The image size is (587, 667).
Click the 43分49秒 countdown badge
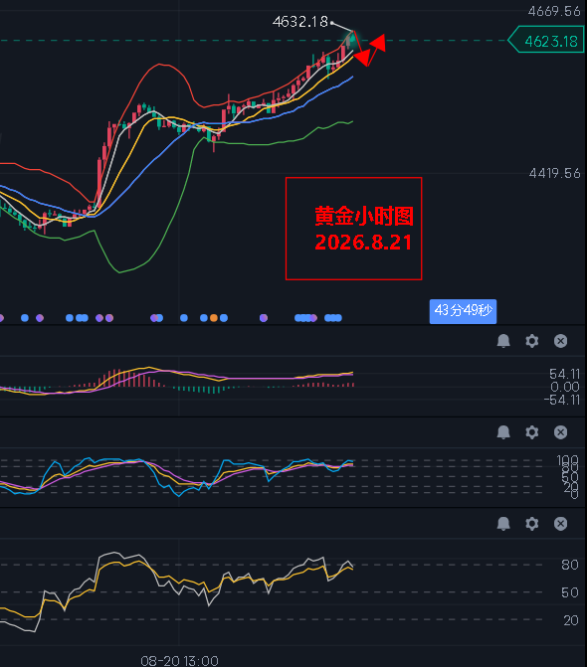463,311
